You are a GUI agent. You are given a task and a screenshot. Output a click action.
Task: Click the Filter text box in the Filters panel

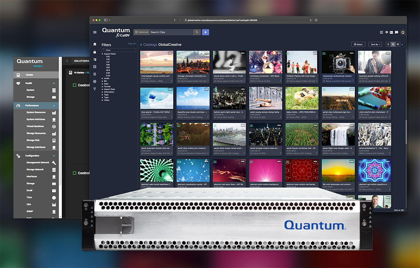119,50
